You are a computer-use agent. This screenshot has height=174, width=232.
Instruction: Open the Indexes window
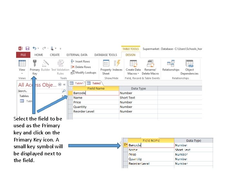click(117, 65)
